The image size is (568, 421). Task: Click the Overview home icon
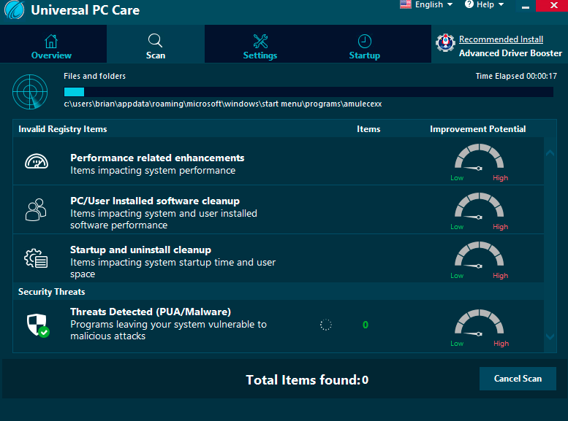[51, 42]
